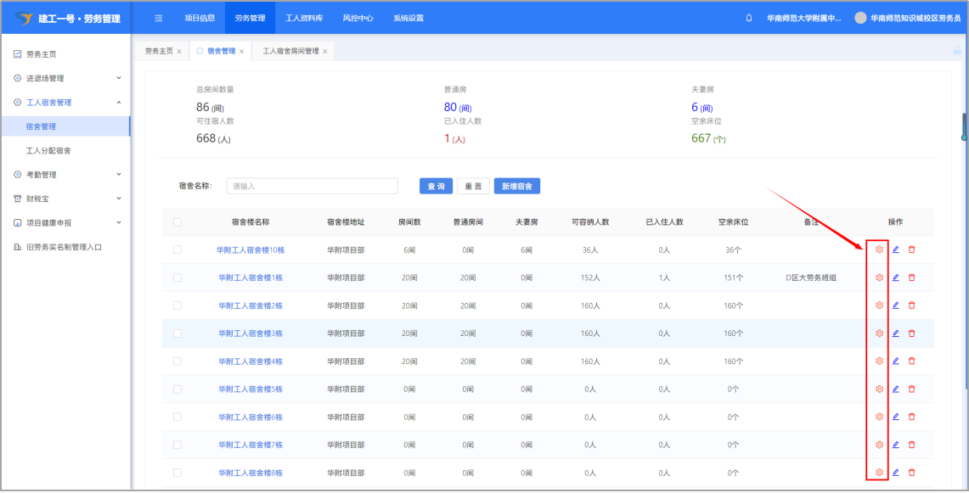The width and height of the screenshot is (969, 493).
Task: Delete 华附工人宿舍楼2栋 using trash icon
Action: coord(911,305)
